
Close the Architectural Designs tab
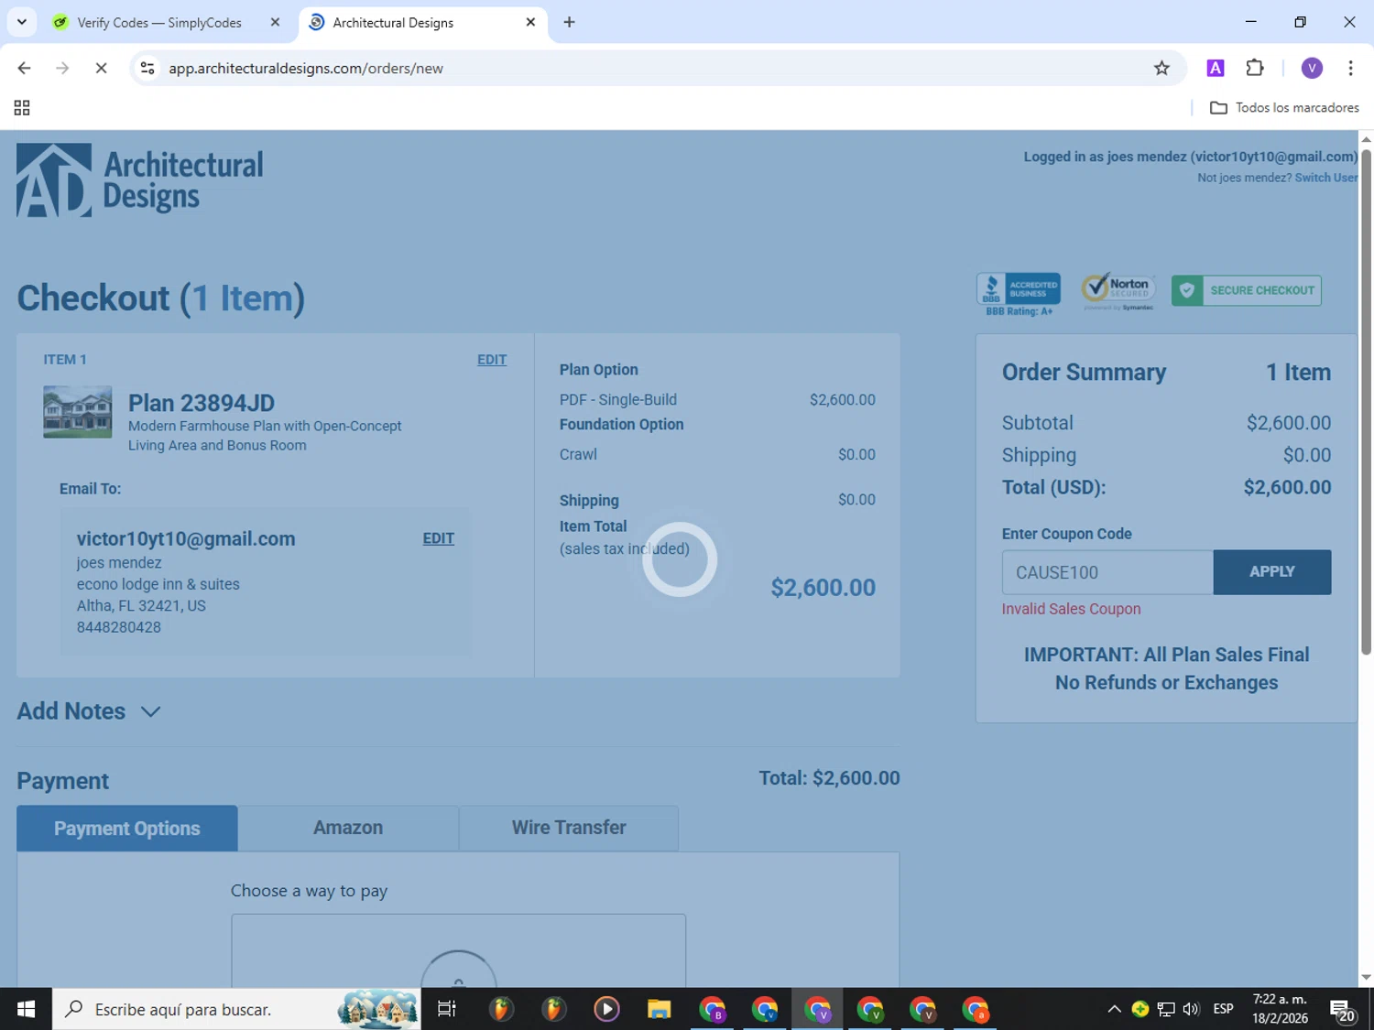[530, 22]
